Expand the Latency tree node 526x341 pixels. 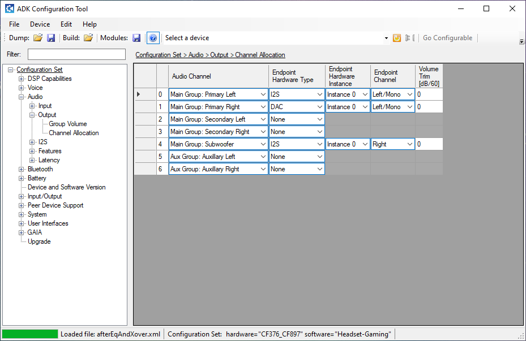click(x=32, y=160)
